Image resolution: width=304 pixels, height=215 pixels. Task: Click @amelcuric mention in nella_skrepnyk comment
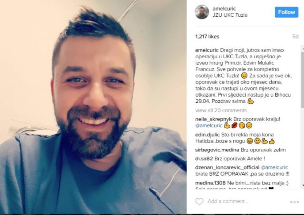tap(209, 126)
